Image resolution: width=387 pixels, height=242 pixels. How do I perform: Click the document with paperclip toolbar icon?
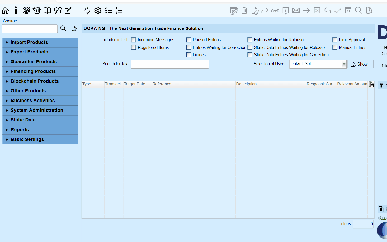255,11
